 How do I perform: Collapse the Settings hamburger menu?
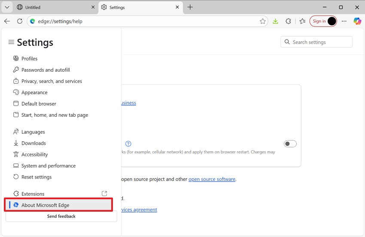tap(11, 42)
